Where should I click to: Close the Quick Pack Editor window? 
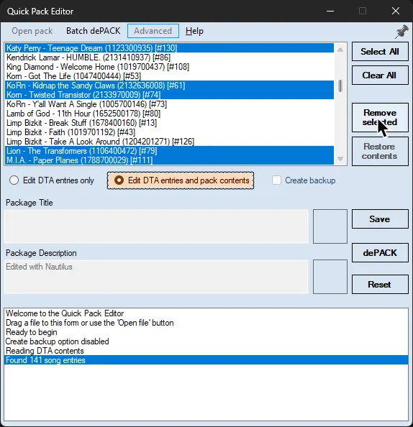point(396,12)
